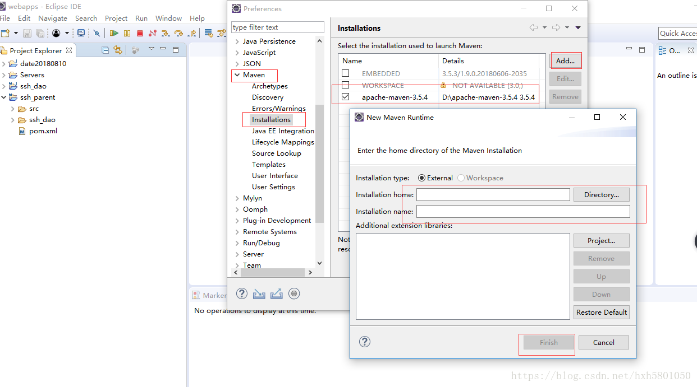
Task: Select pom.xml in Project Explorer
Action: click(43, 131)
